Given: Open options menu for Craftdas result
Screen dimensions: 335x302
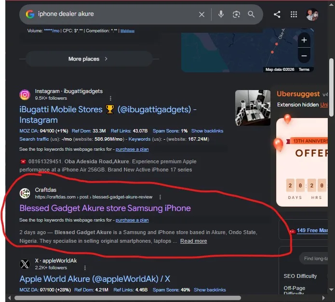Looking at the screenshot, I should [x=160, y=197].
